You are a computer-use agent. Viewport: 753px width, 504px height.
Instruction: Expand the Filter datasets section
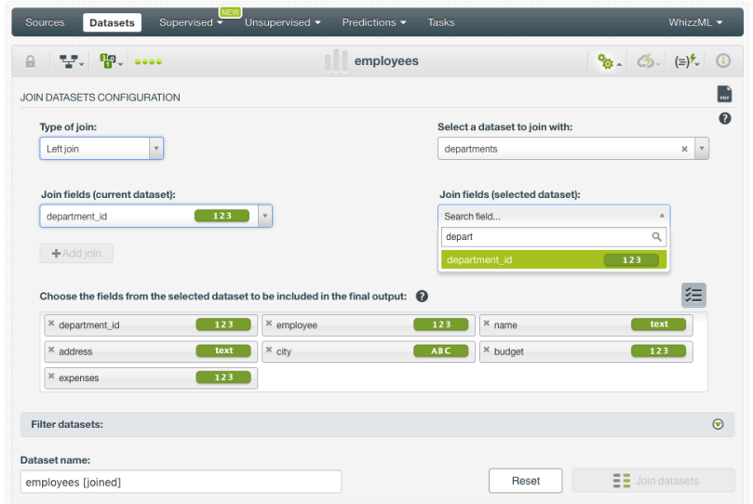pyautogui.click(x=718, y=424)
